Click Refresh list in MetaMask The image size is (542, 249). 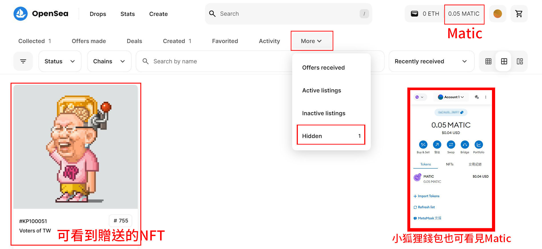424,207
